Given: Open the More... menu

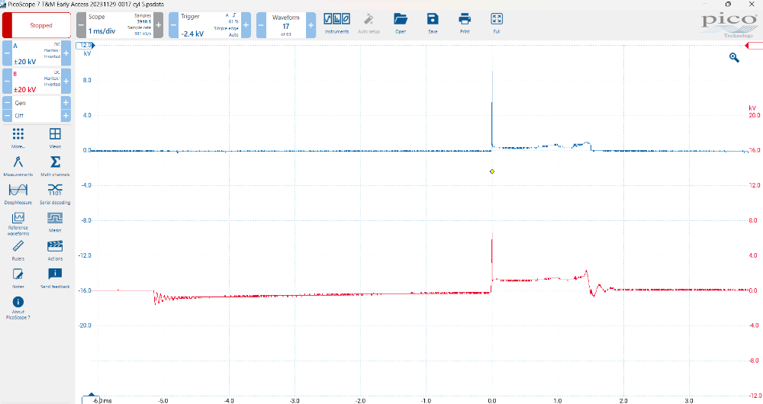Looking at the screenshot, I should (x=18, y=137).
